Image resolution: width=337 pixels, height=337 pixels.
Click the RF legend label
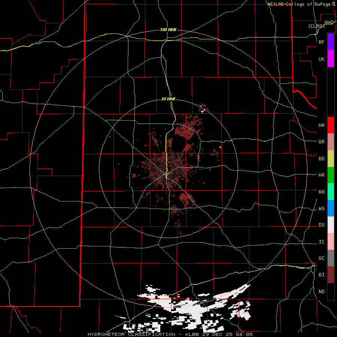coord(321,42)
